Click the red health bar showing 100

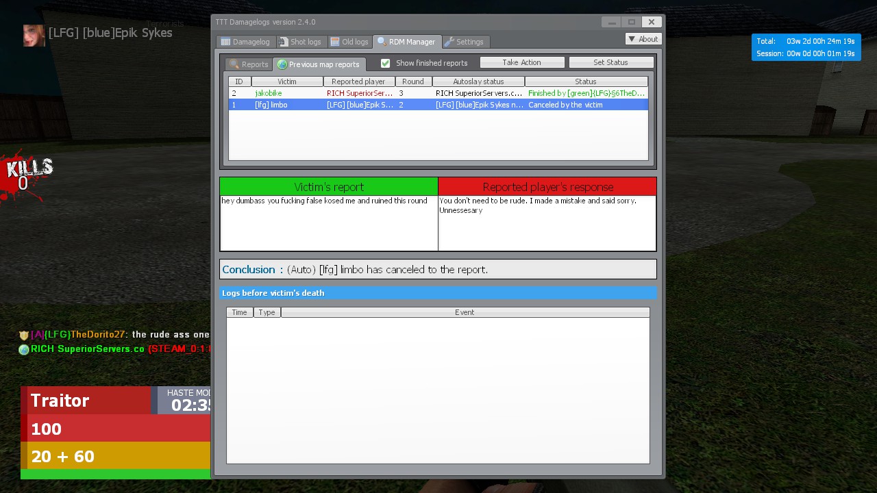point(116,429)
